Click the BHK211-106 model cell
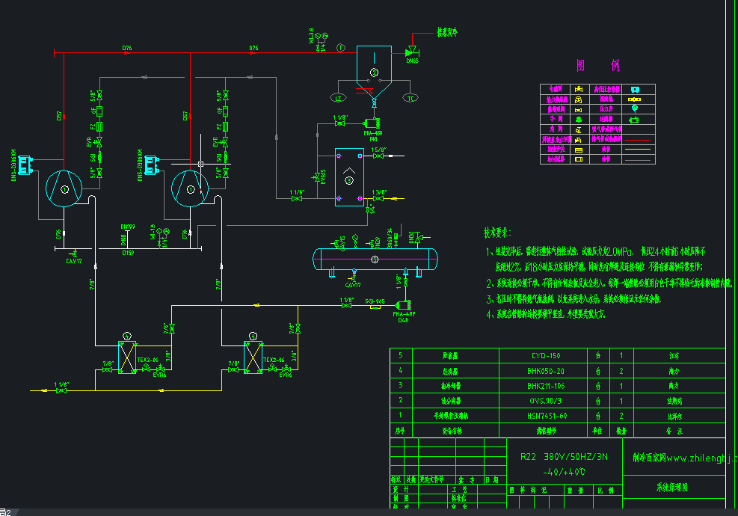This screenshot has width=738, height=516. click(546, 386)
